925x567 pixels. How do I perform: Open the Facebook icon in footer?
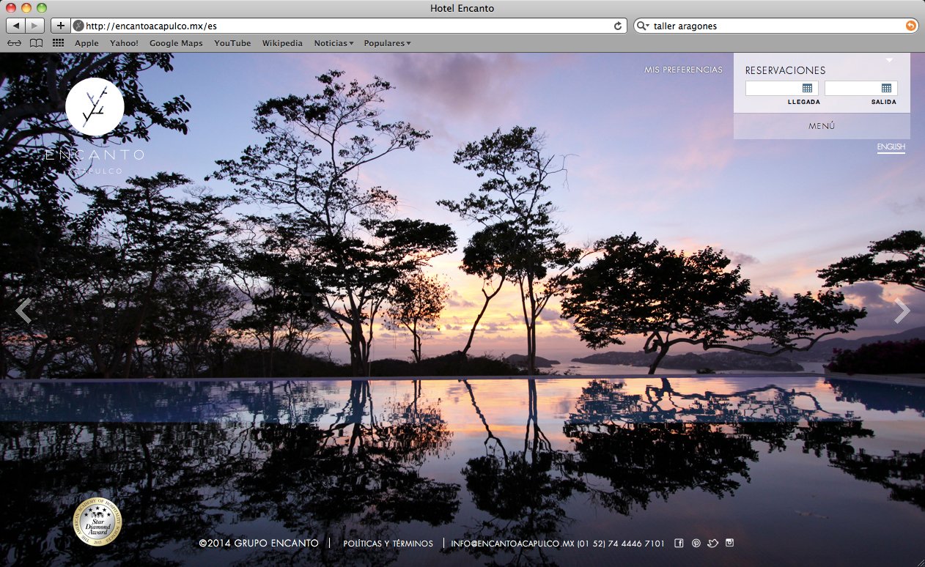pyautogui.click(x=679, y=543)
